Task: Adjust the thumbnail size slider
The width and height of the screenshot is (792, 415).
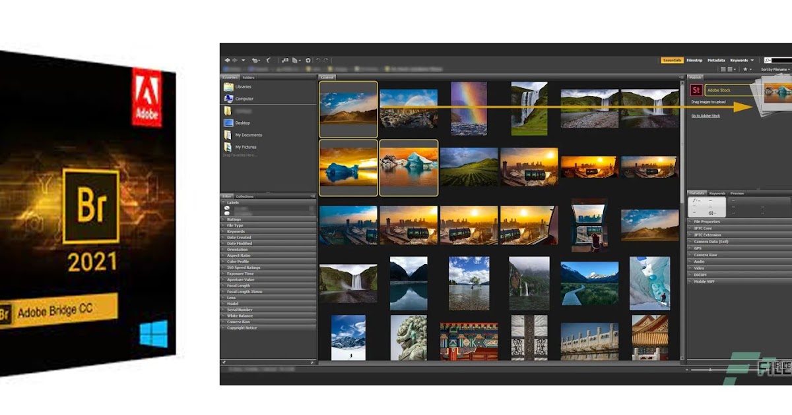Action: 709,370
